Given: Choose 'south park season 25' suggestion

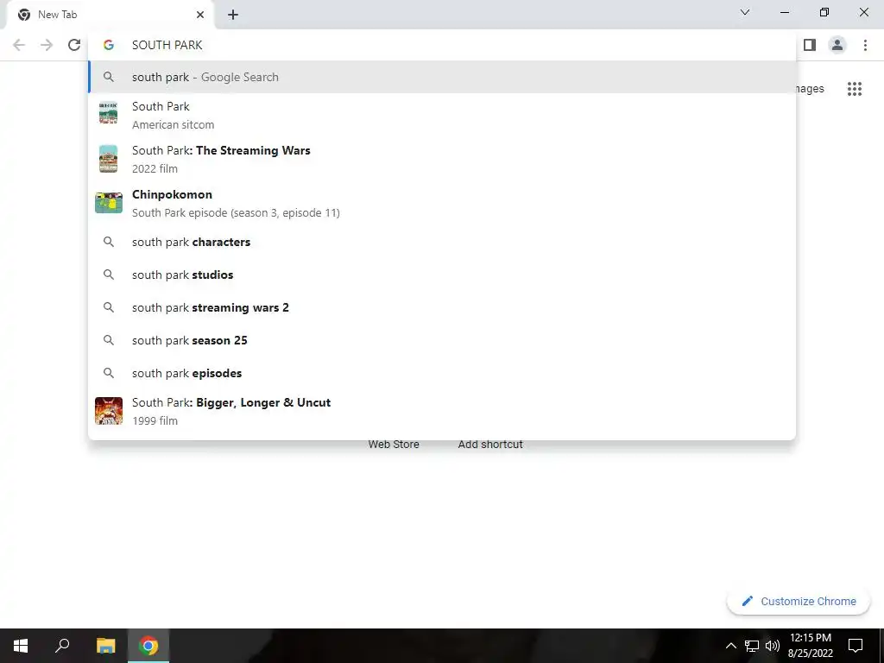Looking at the screenshot, I should pos(442,340).
